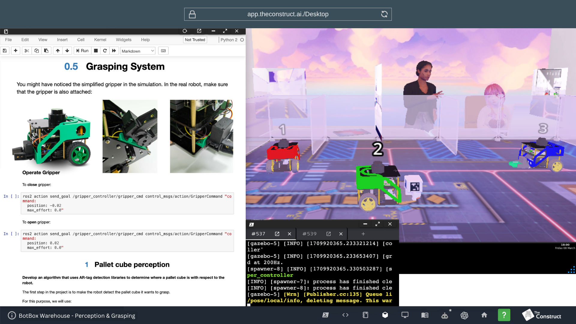
Task: Click the green robot gripper image
Action: pos(51,138)
